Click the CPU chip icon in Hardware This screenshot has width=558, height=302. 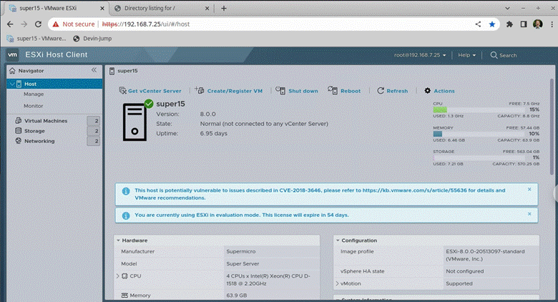click(x=124, y=276)
